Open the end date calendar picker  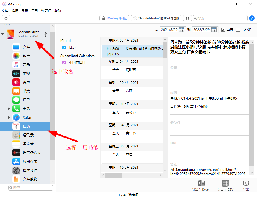[x=214, y=30]
